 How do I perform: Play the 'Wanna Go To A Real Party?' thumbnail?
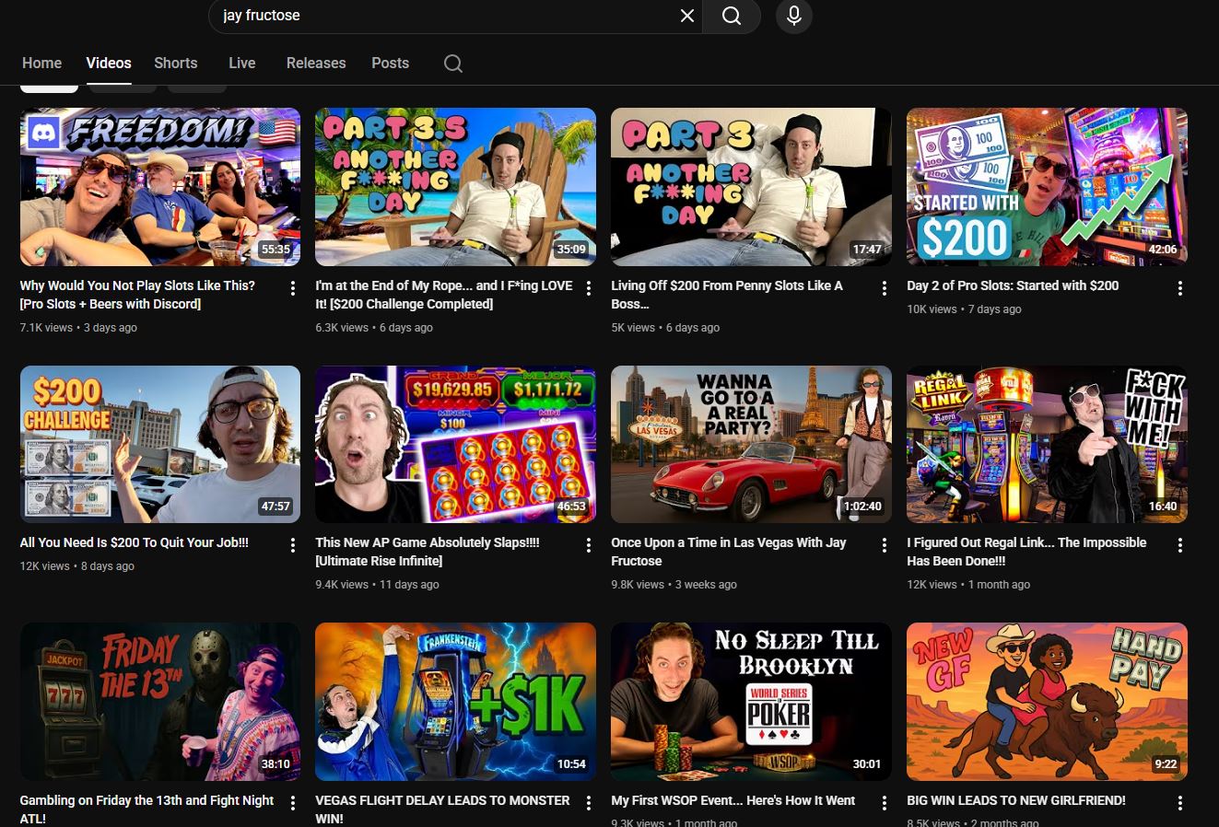coord(751,444)
